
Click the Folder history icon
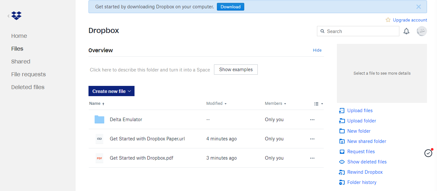click(342, 182)
